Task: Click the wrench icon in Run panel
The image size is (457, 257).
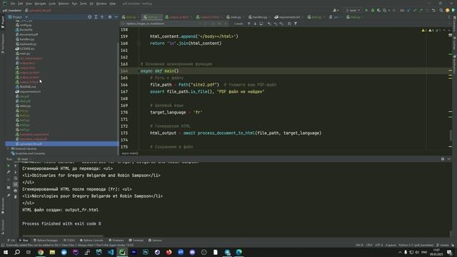Action: point(9,172)
